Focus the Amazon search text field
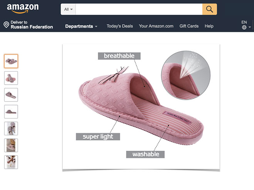The height and width of the screenshot is (190, 254). click(139, 9)
